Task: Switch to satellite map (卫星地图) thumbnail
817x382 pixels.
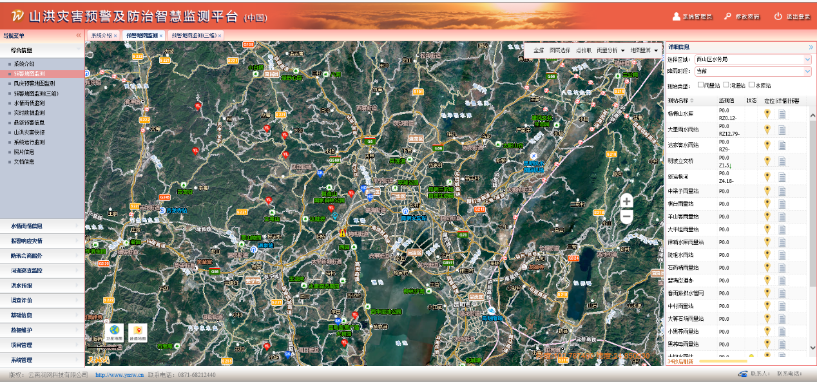Action: coord(114,332)
